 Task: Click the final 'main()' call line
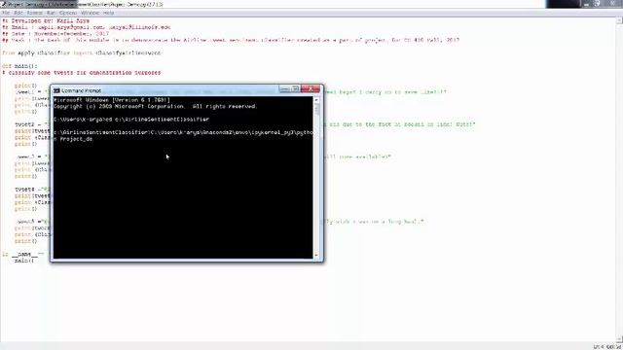[24, 261]
